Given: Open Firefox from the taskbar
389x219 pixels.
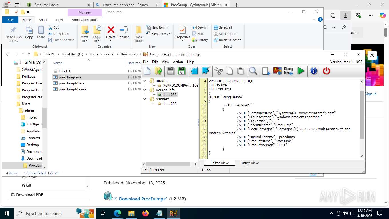Looking at the screenshot, I should point(145,213).
